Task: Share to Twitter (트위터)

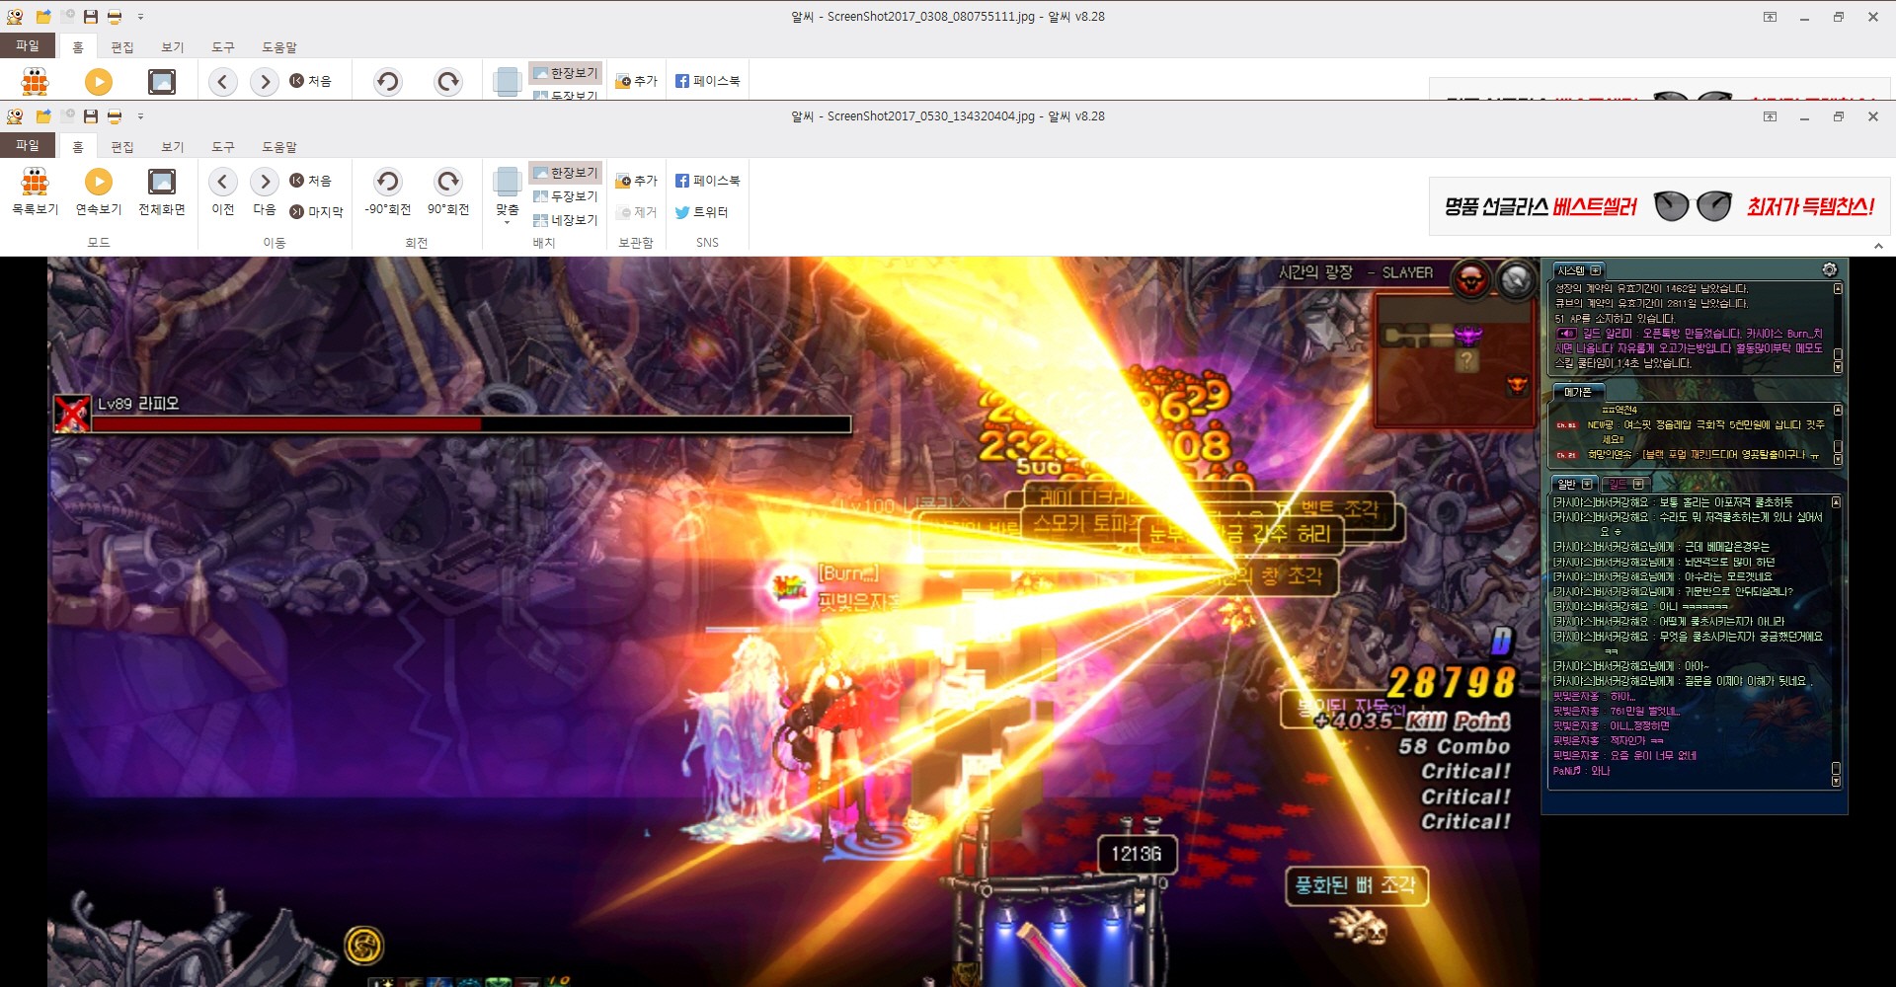Action: pos(701,212)
